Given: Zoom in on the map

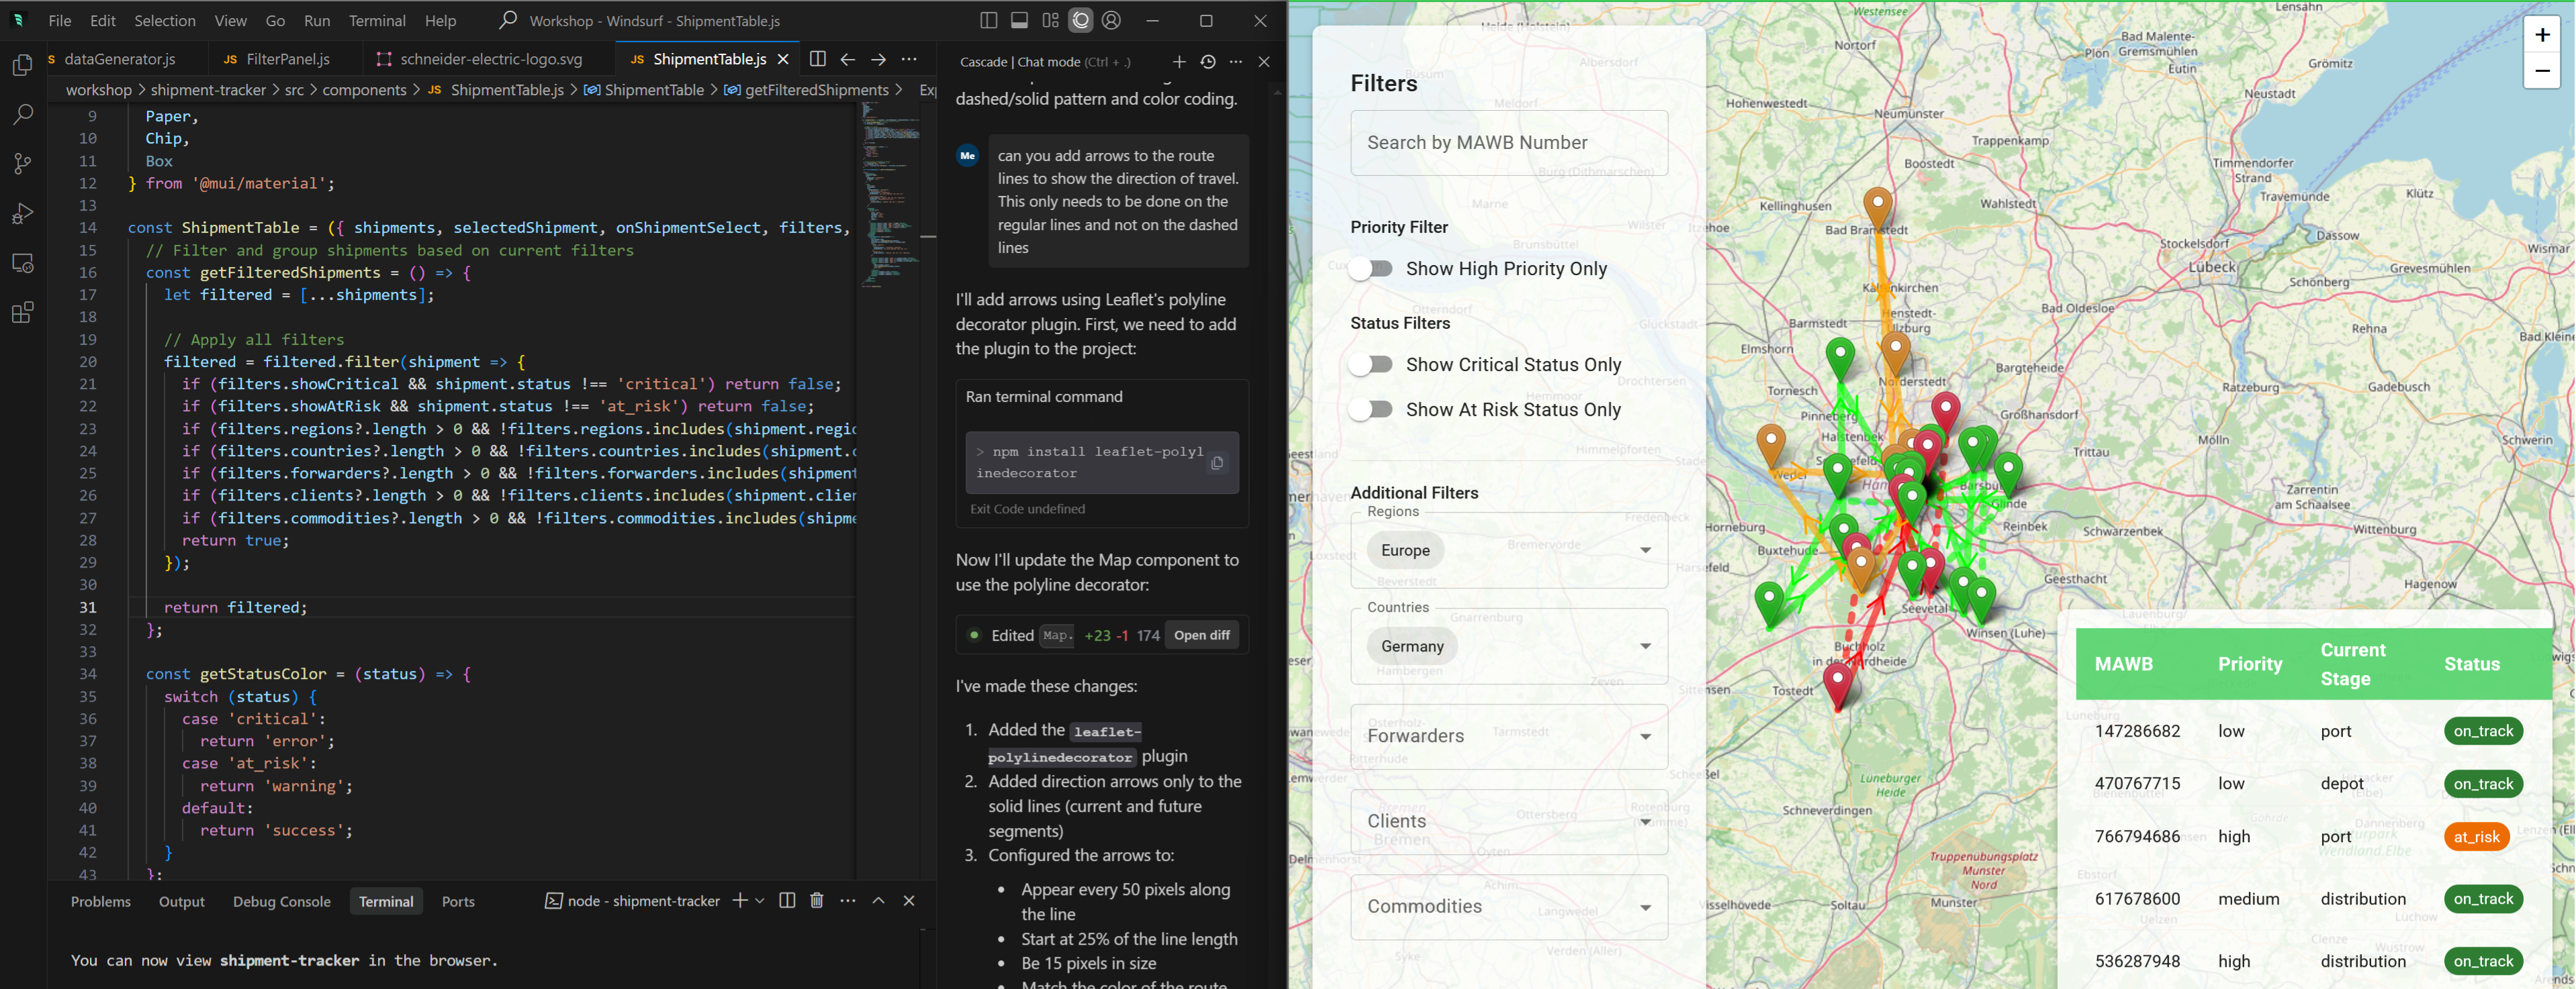Looking at the screenshot, I should 2541,35.
